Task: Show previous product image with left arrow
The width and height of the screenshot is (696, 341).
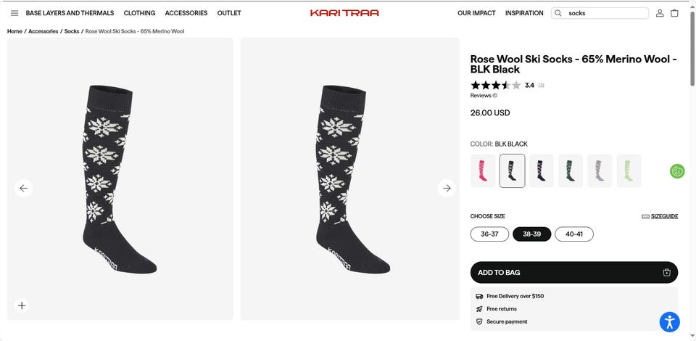Action: pyautogui.click(x=23, y=189)
